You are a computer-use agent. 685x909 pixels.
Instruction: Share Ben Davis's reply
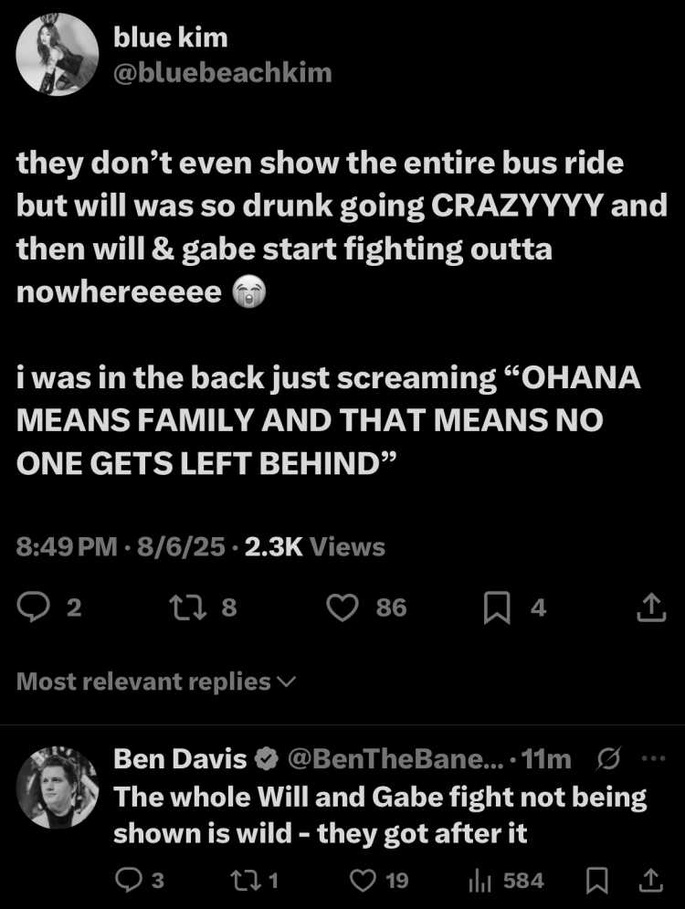click(651, 881)
